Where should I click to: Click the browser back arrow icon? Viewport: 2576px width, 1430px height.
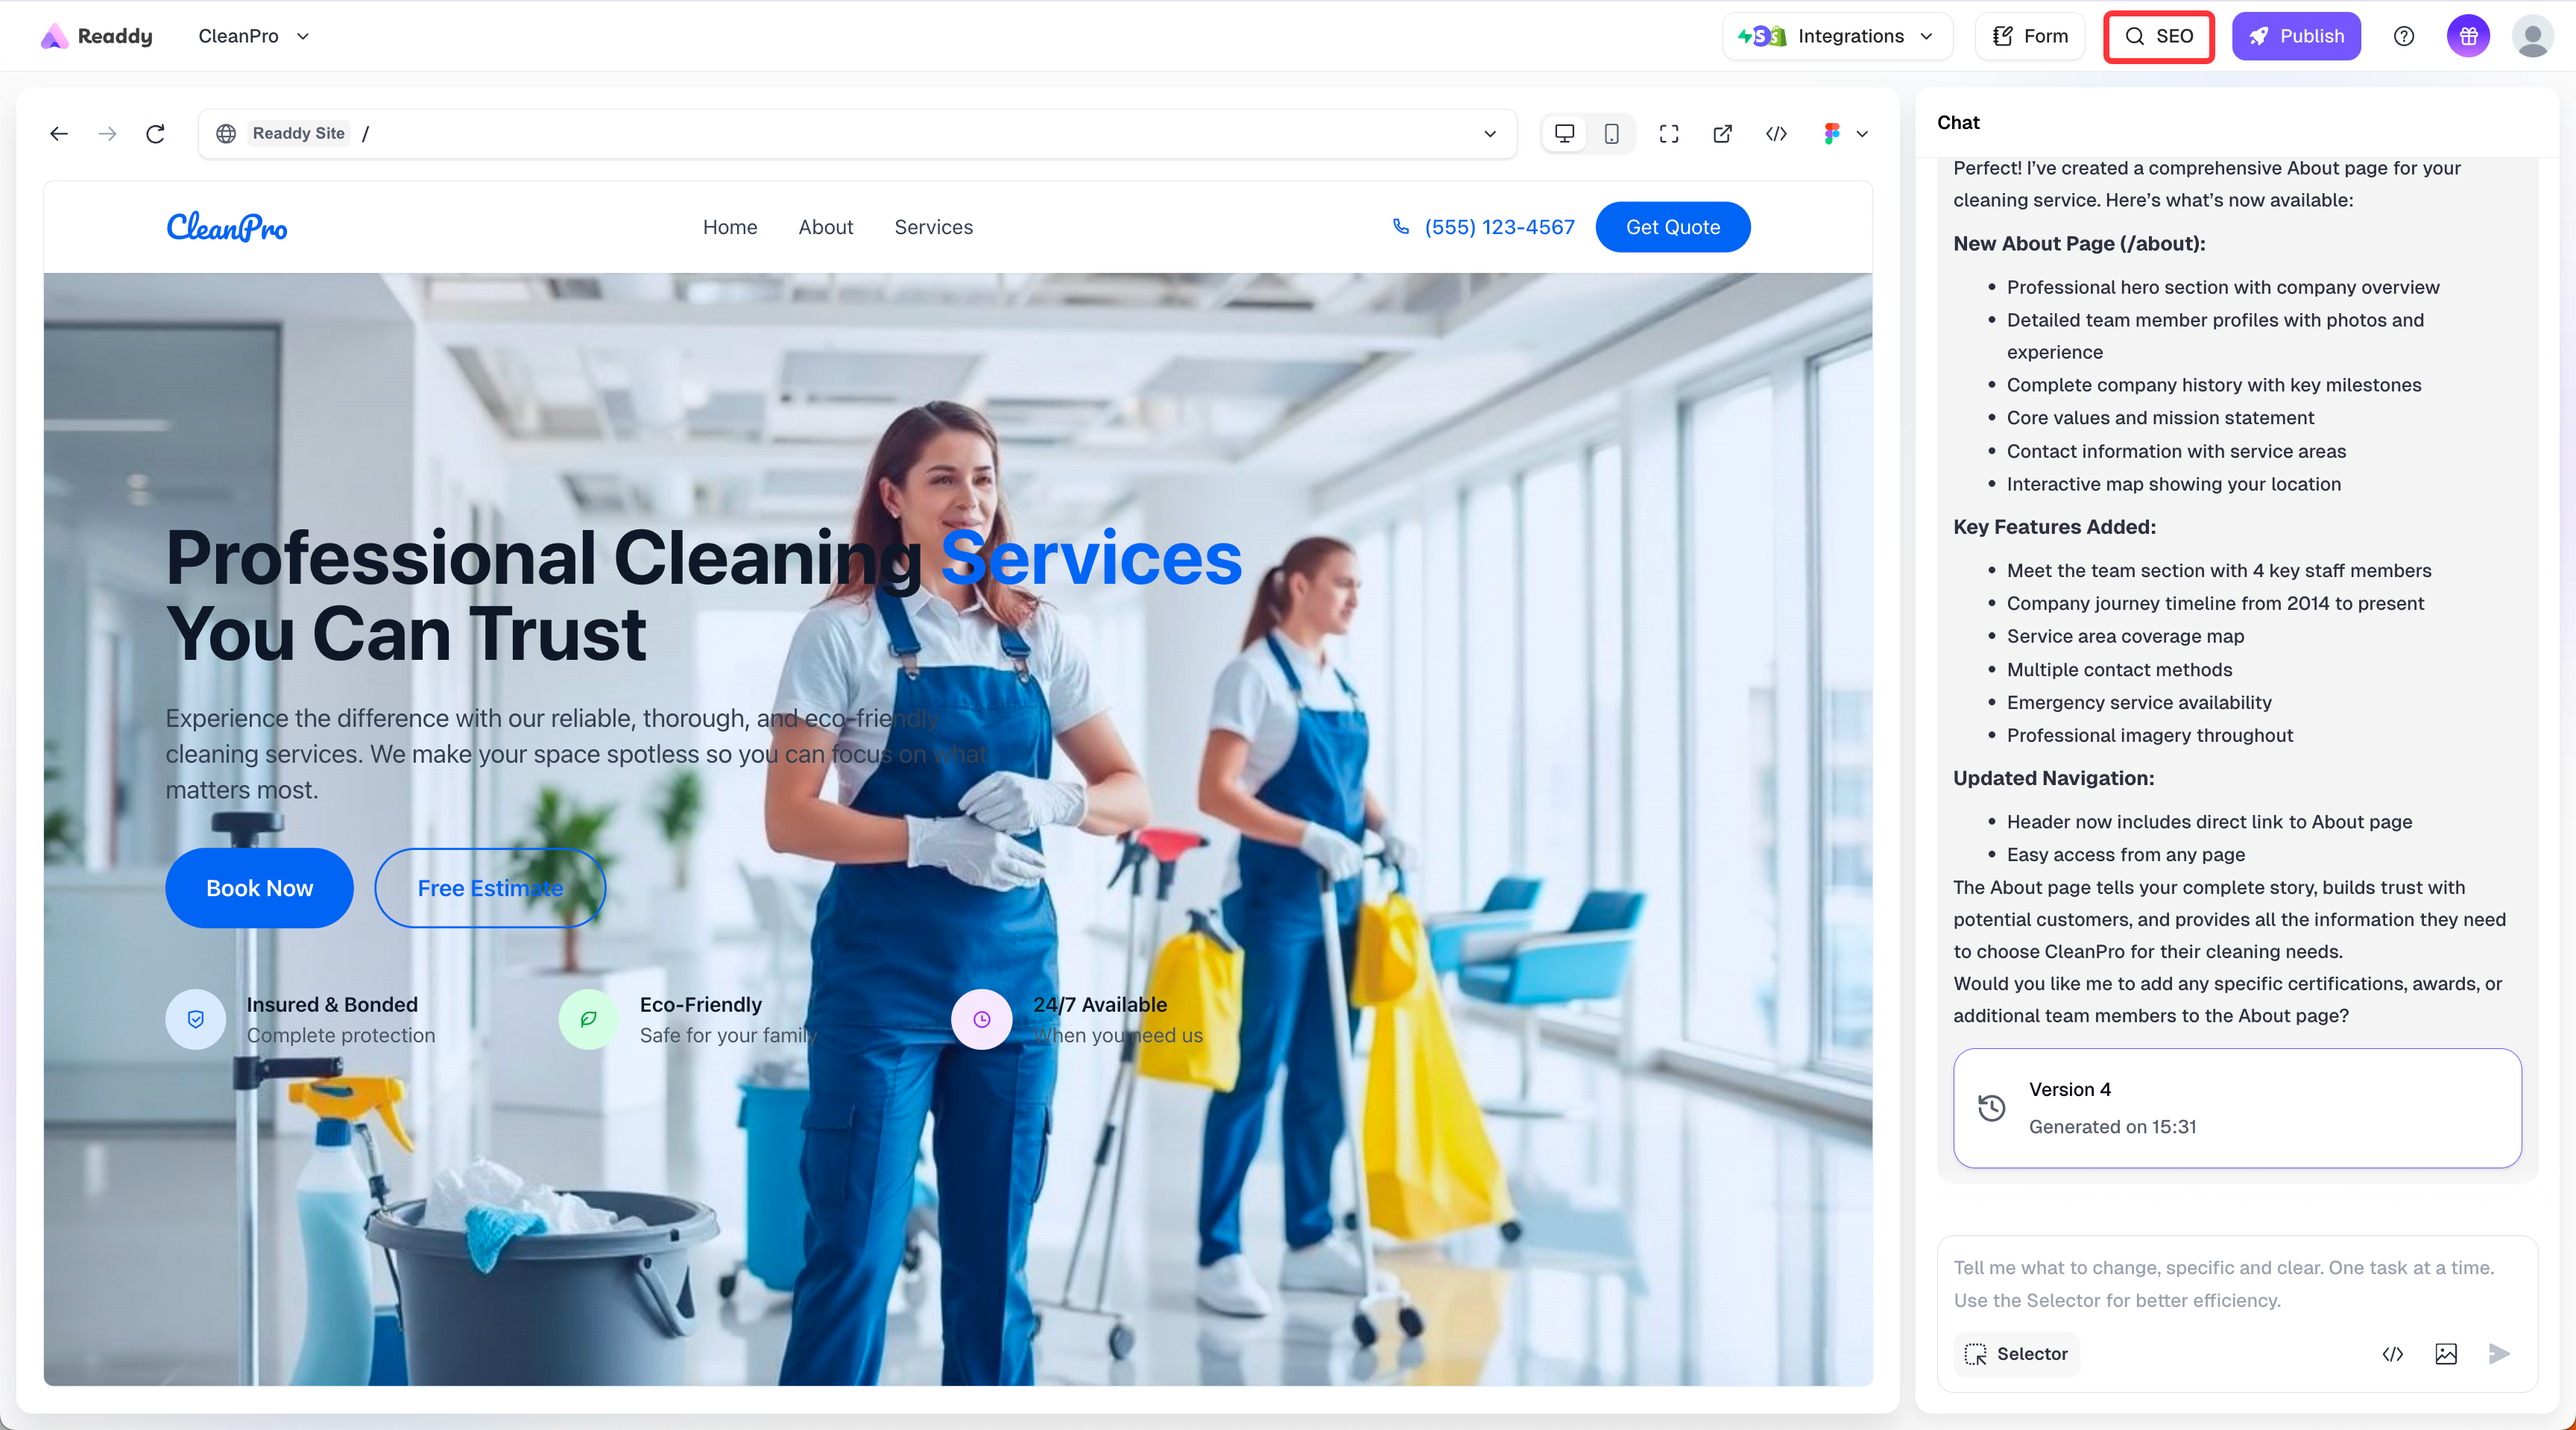point(59,134)
